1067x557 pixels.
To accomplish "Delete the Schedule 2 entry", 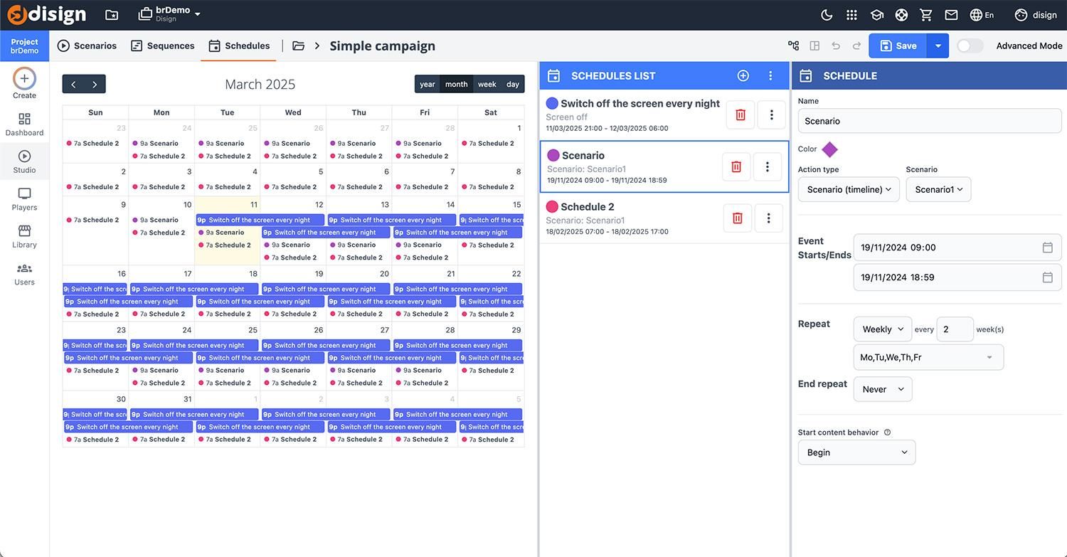I will pos(738,218).
